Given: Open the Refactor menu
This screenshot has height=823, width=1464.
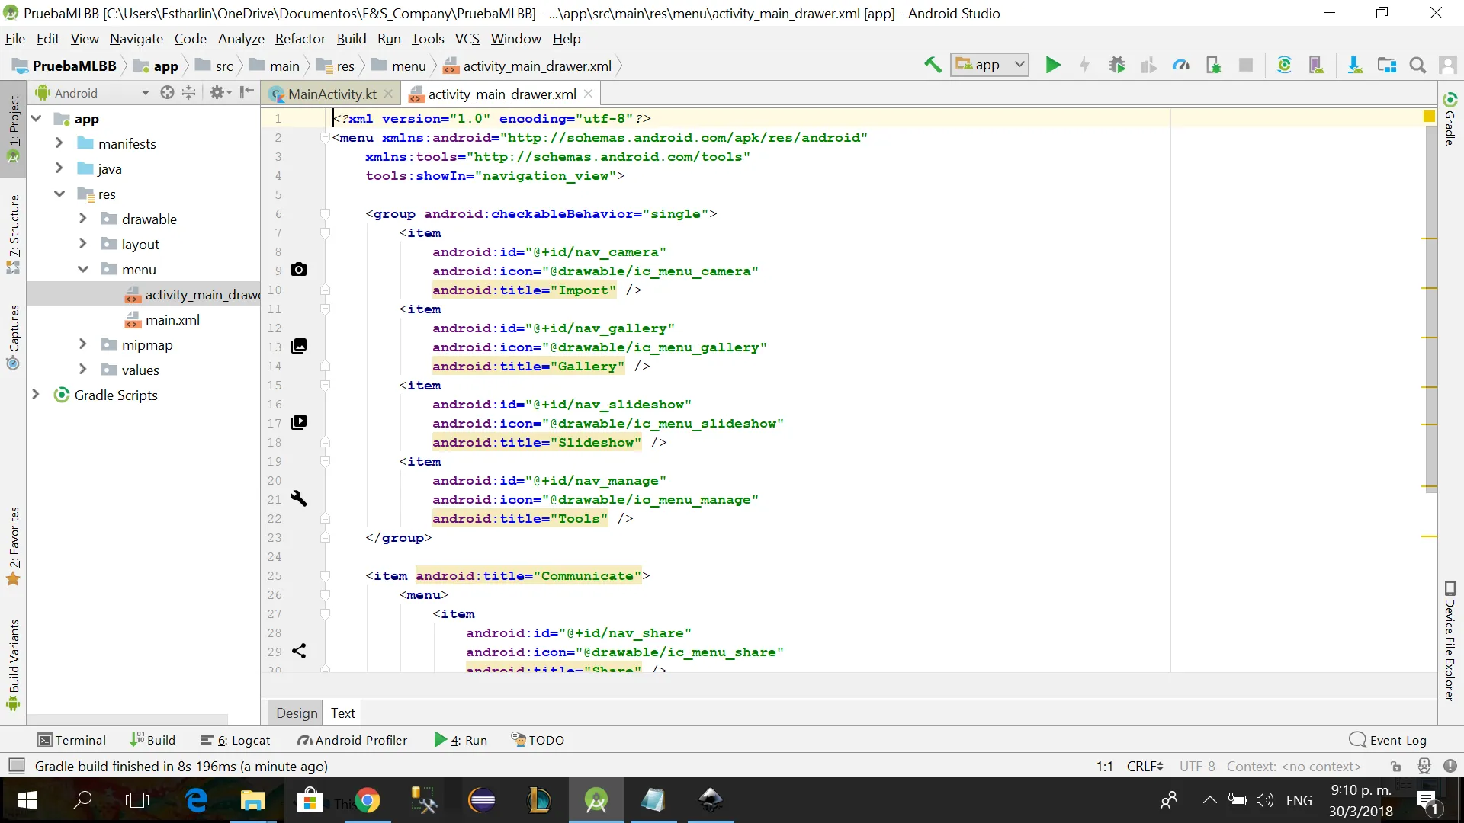Looking at the screenshot, I should tap(300, 39).
